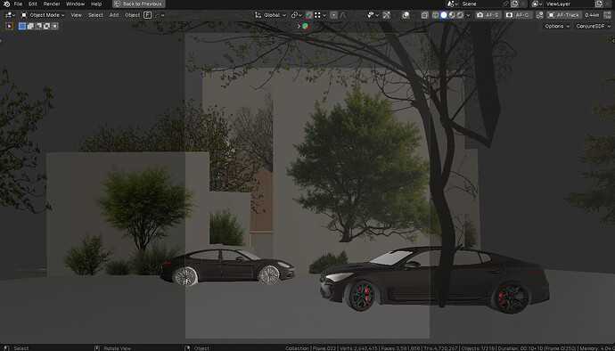615x351 pixels.
Task: Expand the toolbar arrow at left edge
Action: 1,41
